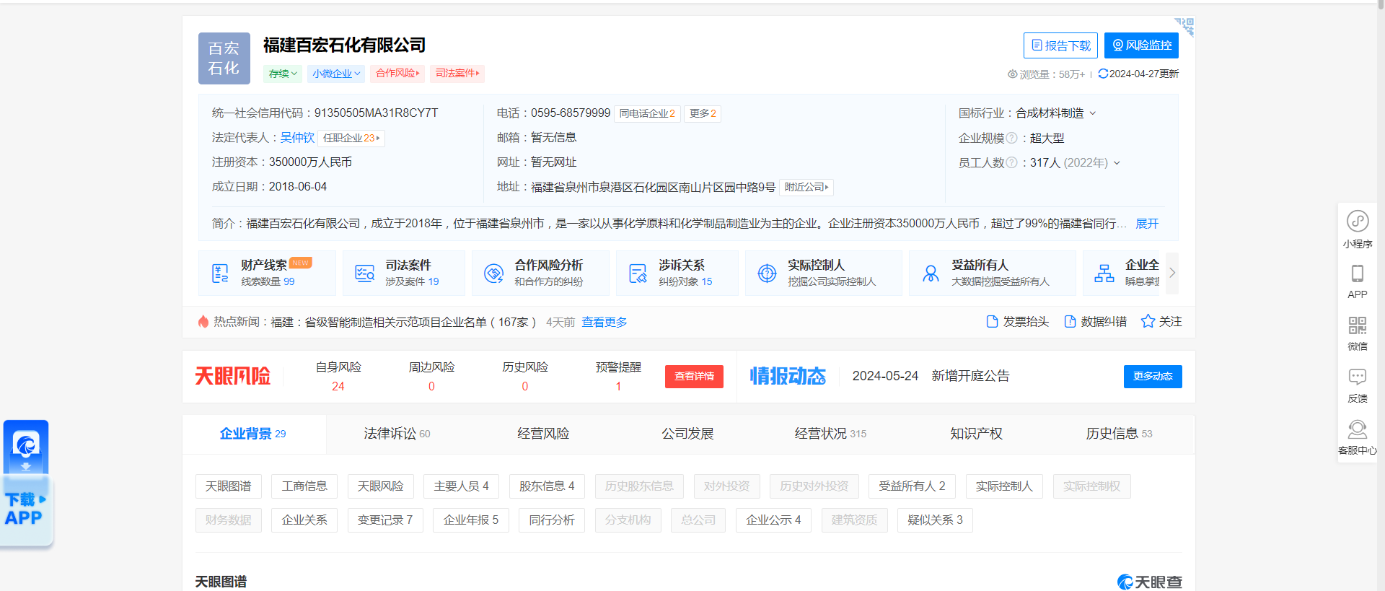Screen dimensions: 1385x591
Task: Open legal representative 吴仲钦 link
Action: click(x=297, y=138)
